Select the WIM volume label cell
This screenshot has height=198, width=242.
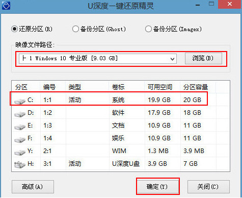(119, 151)
